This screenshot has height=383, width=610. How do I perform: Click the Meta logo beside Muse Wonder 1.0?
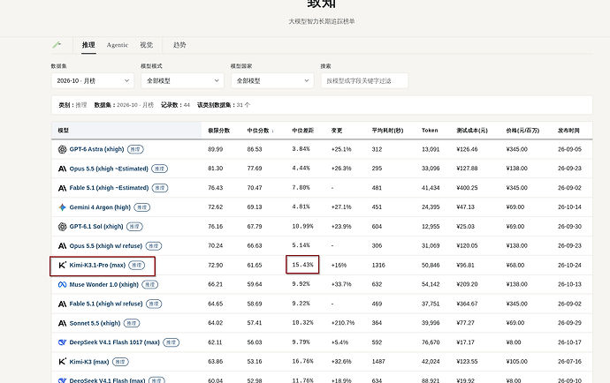pyautogui.click(x=62, y=284)
